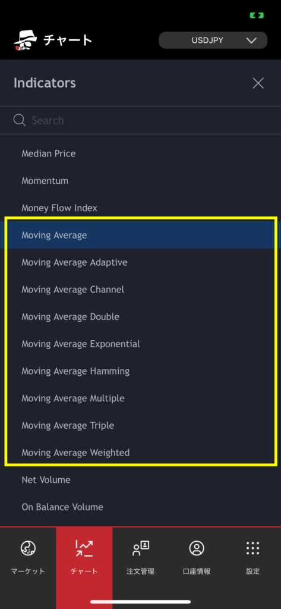Click the chevron beside USDJPY
Viewport: 281px width, 609px height.
[251, 40]
